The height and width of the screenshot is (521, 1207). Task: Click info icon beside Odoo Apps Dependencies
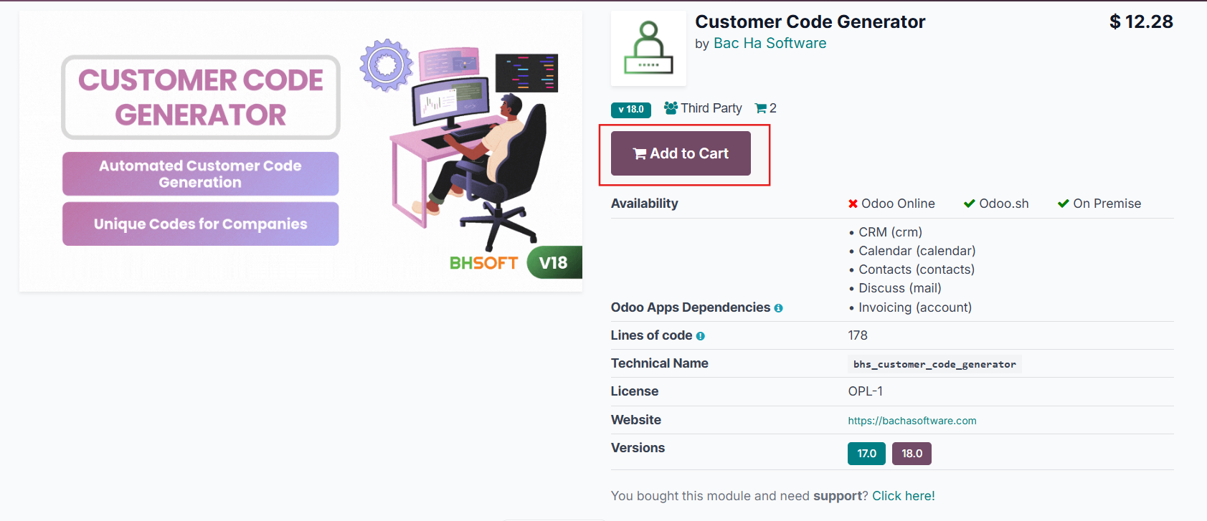coord(778,308)
